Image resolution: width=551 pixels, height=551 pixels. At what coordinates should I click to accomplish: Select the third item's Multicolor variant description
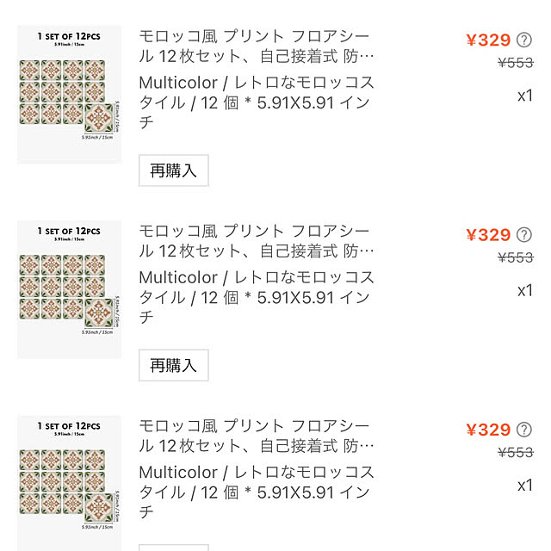[x=257, y=492]
